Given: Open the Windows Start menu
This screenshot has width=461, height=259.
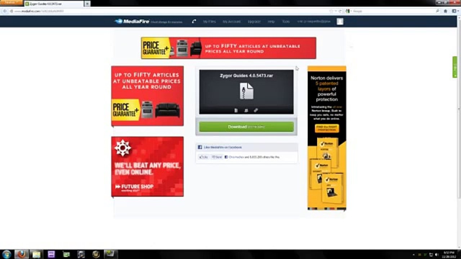Looking at the screenshot, I should [6, 254].
